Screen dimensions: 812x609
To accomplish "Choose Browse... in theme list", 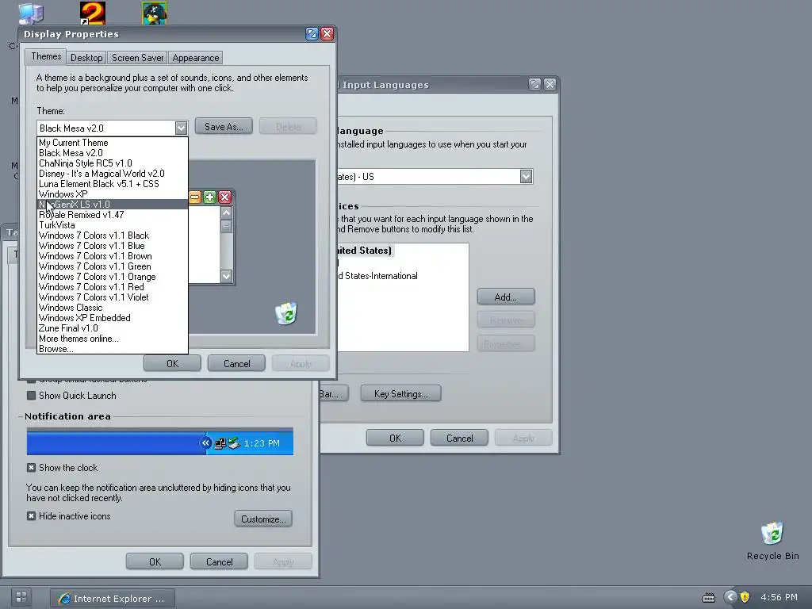I will (x=113, y=349).
